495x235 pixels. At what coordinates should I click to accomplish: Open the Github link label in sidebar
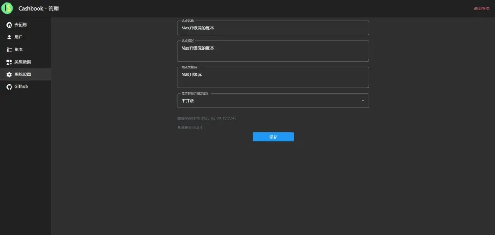[x=21, y=87]
